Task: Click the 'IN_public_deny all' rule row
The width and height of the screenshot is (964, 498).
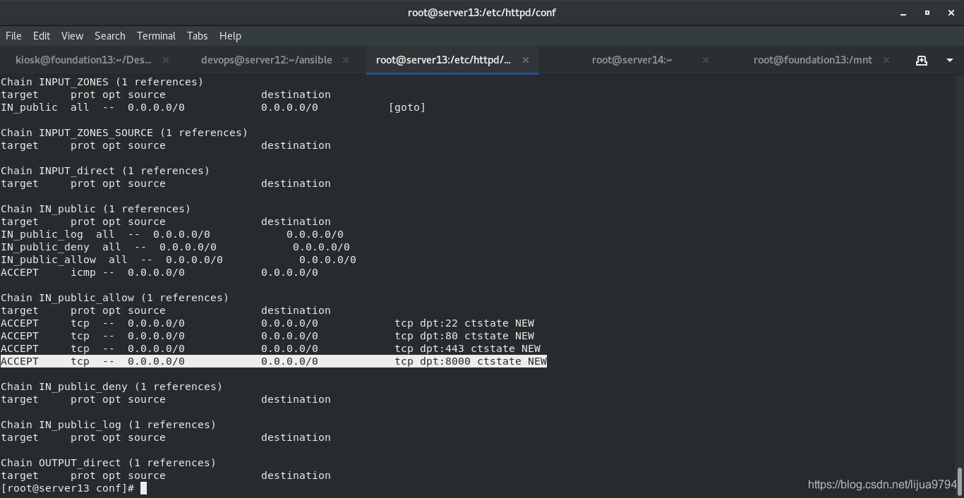Action: click(x=175, y=247)
